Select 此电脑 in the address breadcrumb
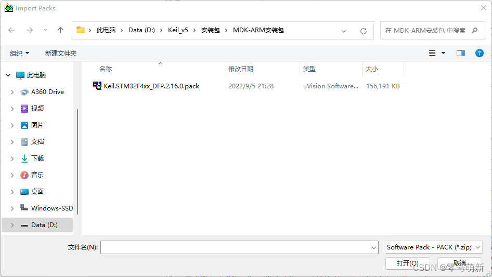 (106, 30)
